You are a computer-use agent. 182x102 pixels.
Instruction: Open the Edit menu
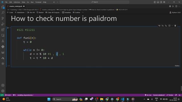11,2
